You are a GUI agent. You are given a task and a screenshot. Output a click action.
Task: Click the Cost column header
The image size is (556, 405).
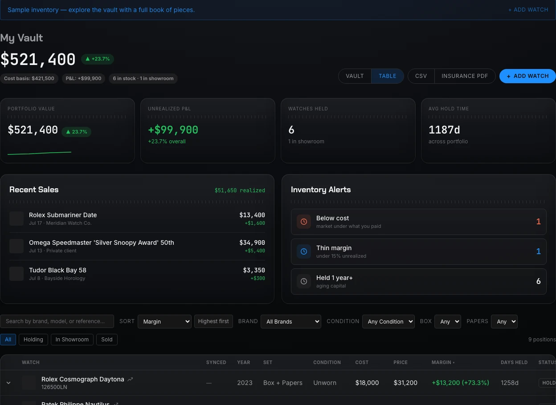362,362
